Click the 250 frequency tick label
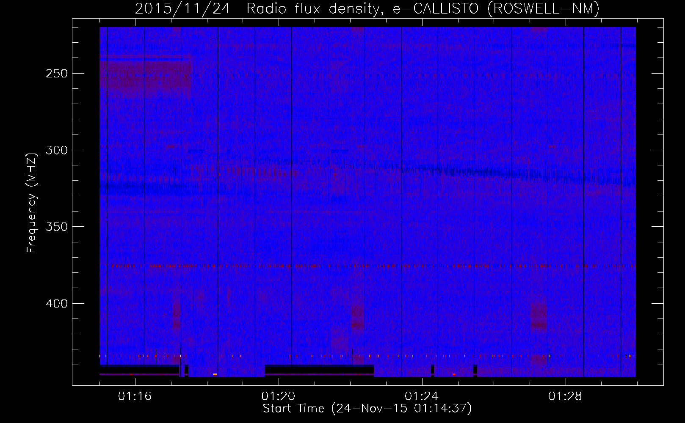 [57, 74]
